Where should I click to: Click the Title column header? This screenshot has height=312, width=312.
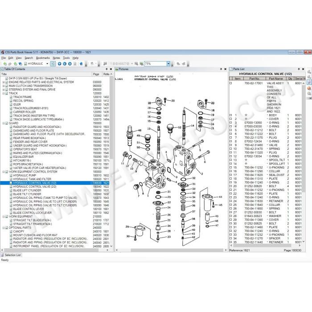pos(46,74)
